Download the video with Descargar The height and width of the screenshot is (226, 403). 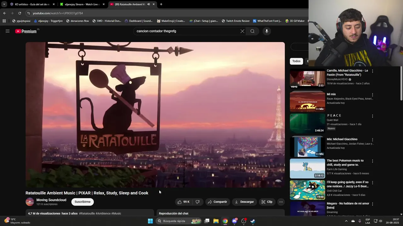pyautogui.click(x=244, y=202)
